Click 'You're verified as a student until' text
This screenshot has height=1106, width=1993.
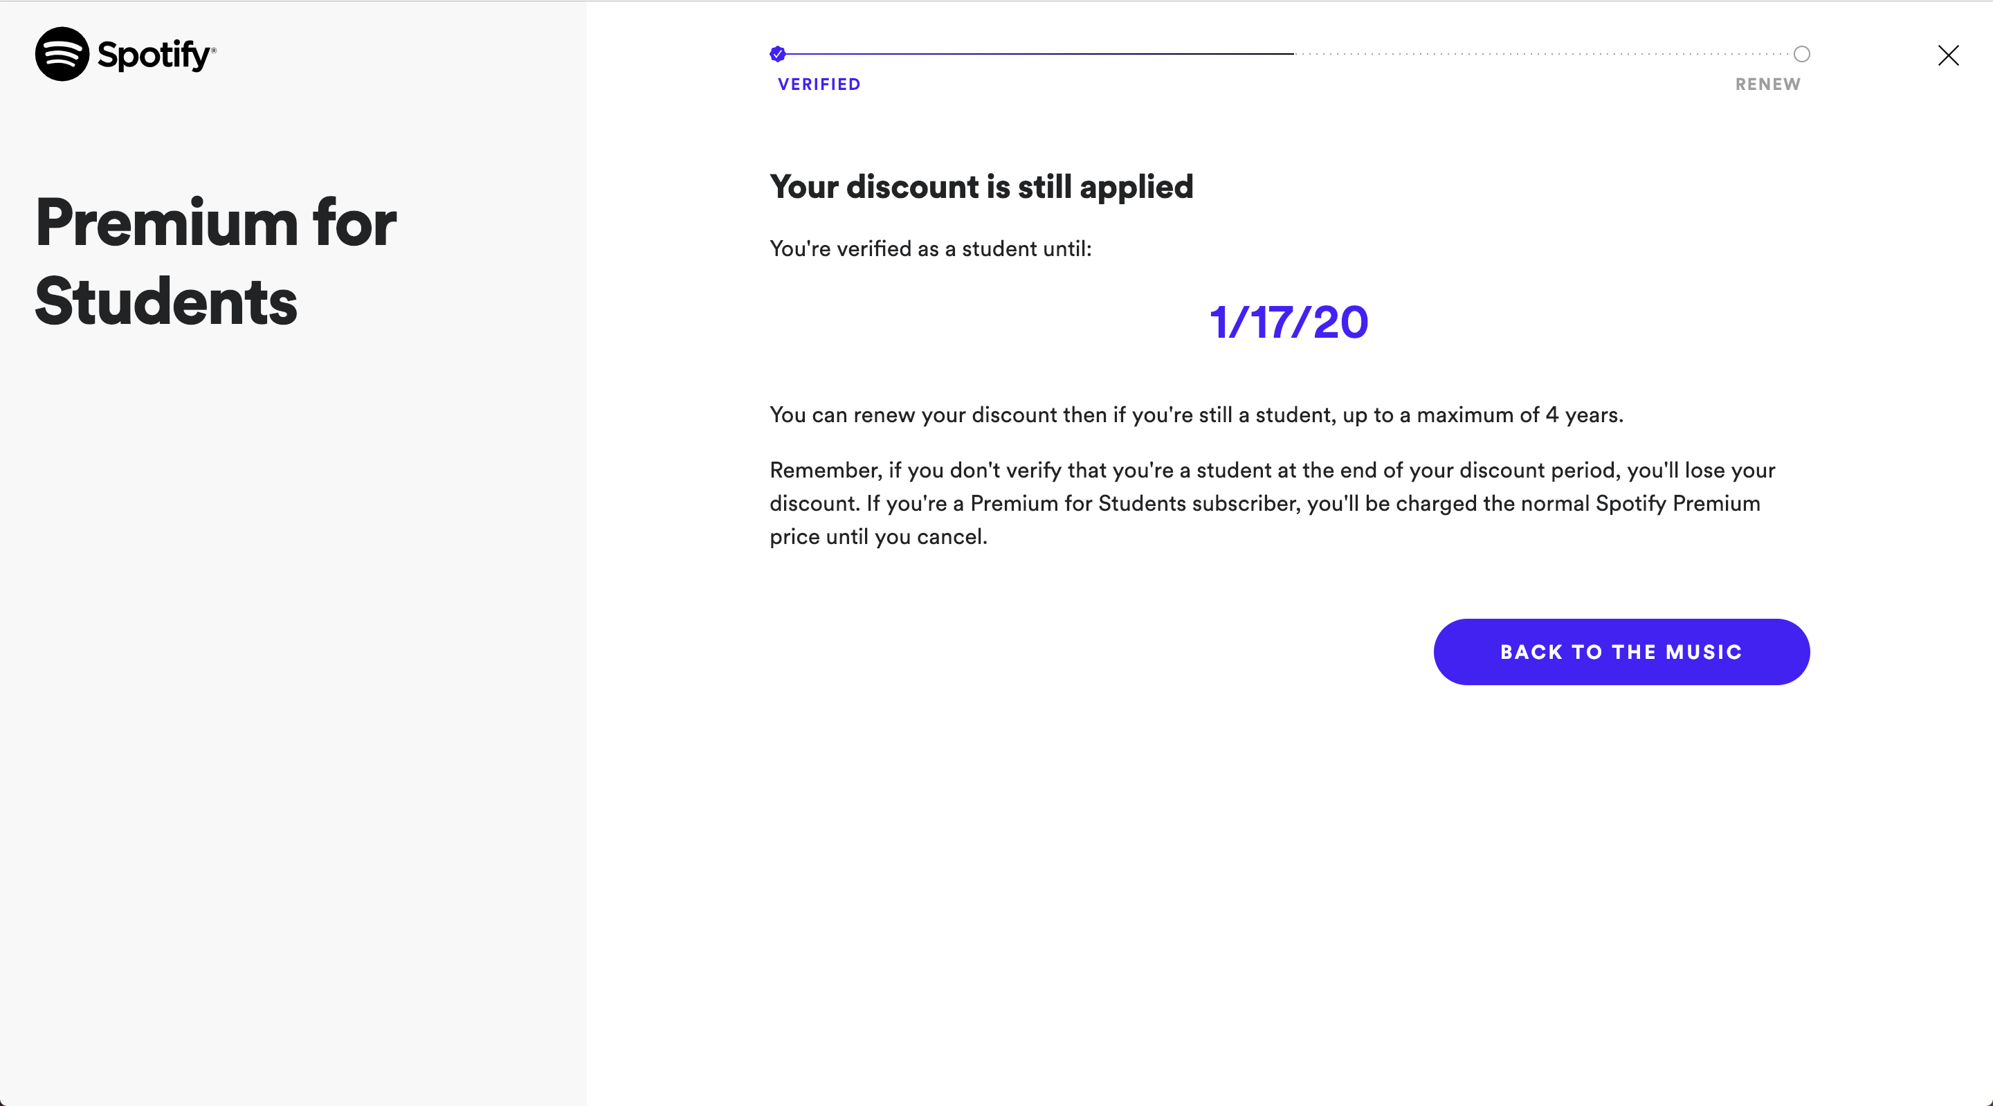(930, 248)
